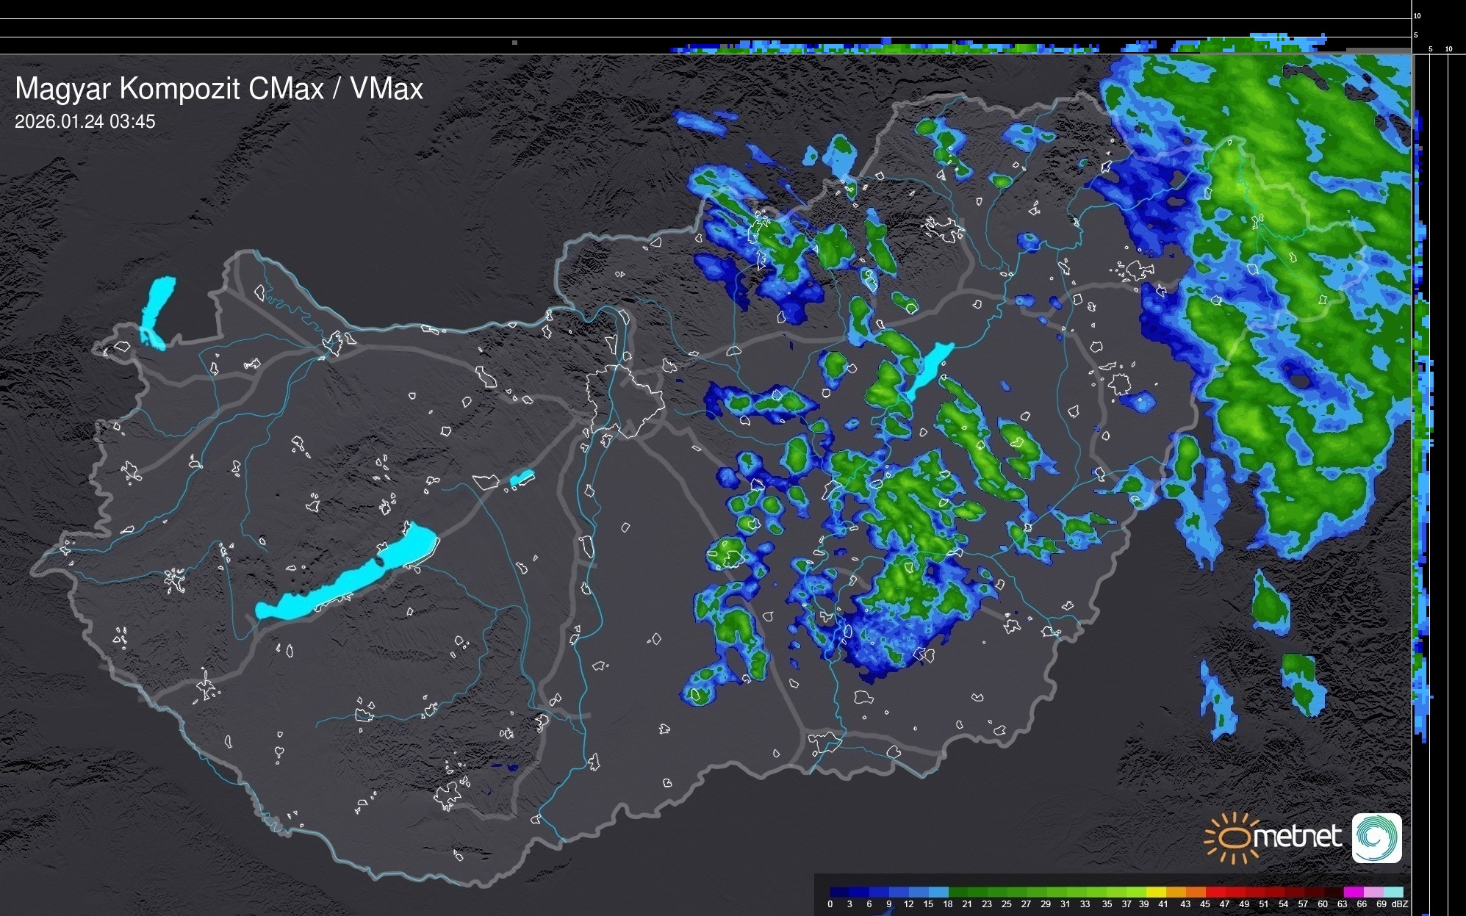Click the pink 66 dBZ legend swatch

[1374, 892]
